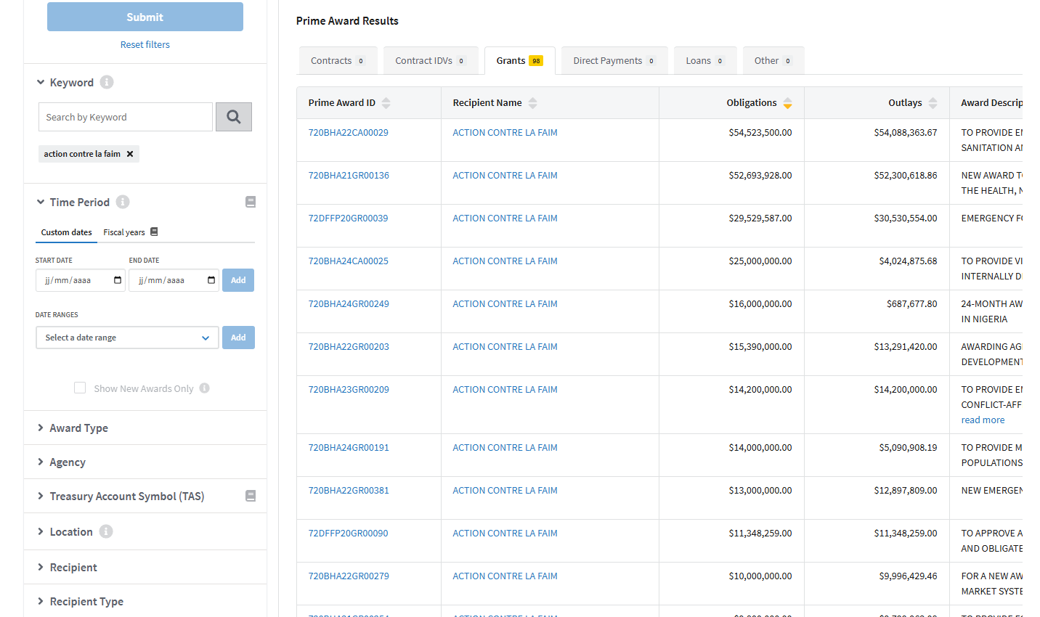Open award 72DFFP20GR00039

click(x=349, y=218)
